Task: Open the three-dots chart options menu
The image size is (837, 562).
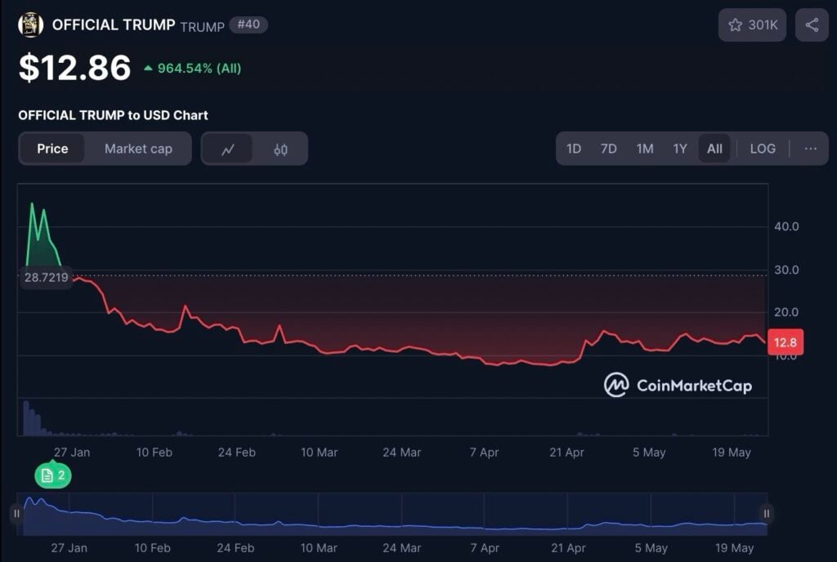Action: [810, 149]
